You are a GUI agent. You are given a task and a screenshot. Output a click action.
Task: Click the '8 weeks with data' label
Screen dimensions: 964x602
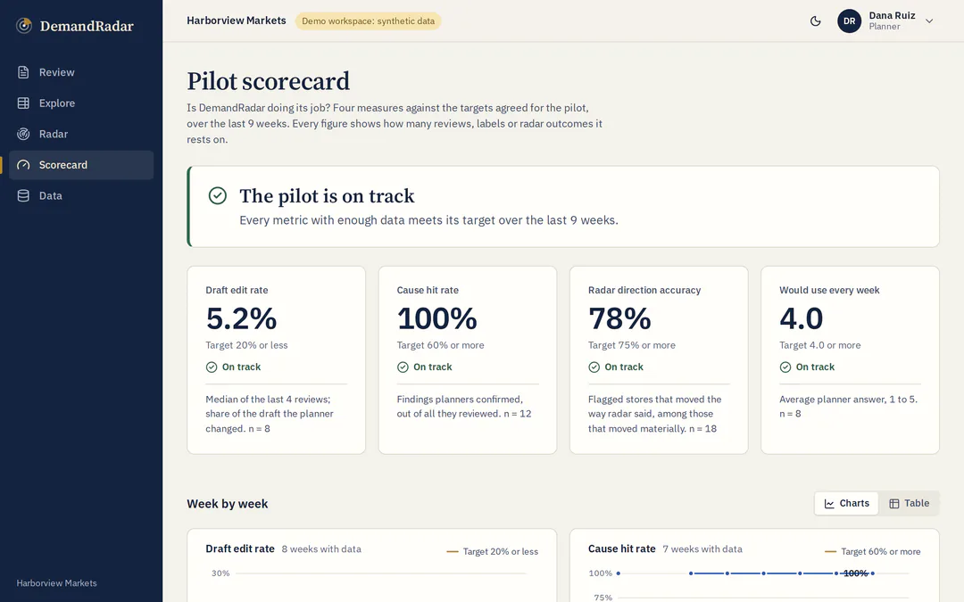tap(321, 549)
